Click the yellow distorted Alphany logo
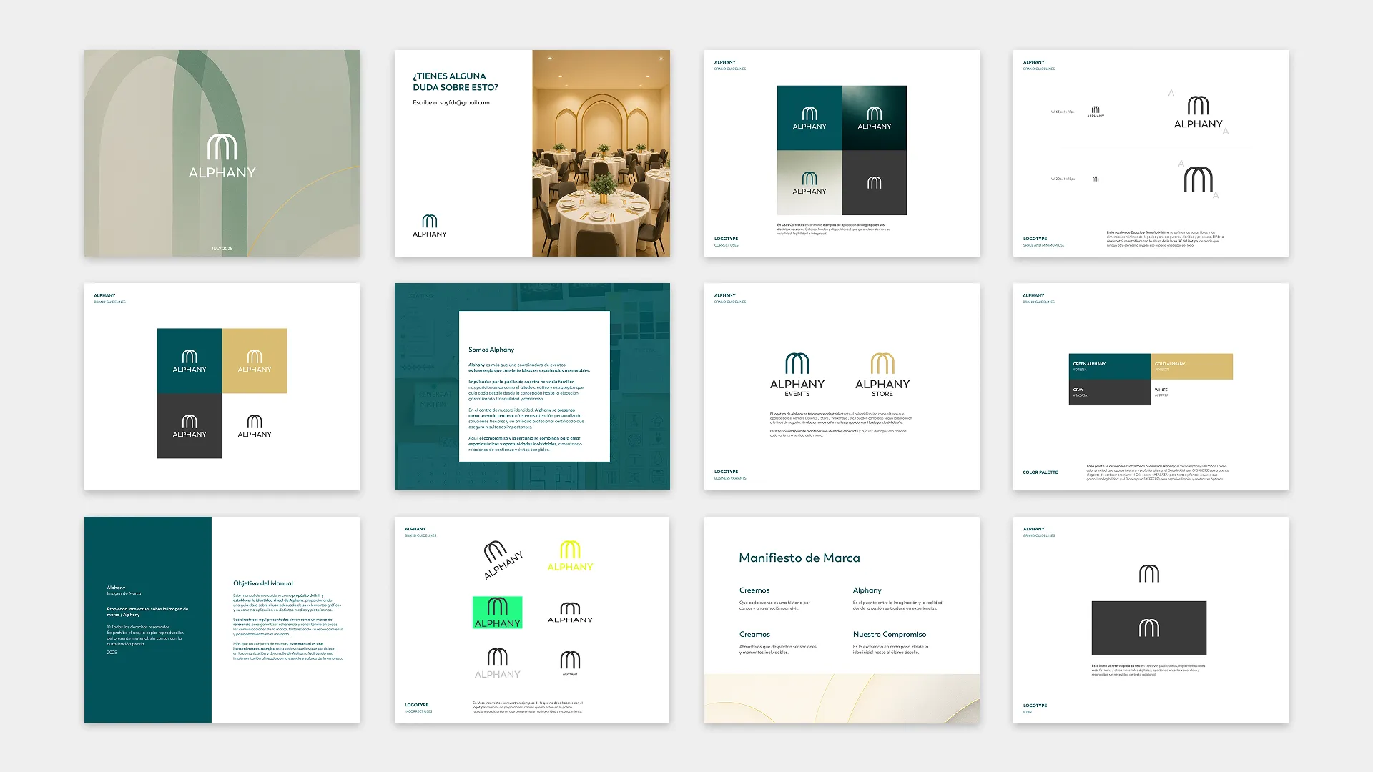The image size is (1373, 772). 570,556
